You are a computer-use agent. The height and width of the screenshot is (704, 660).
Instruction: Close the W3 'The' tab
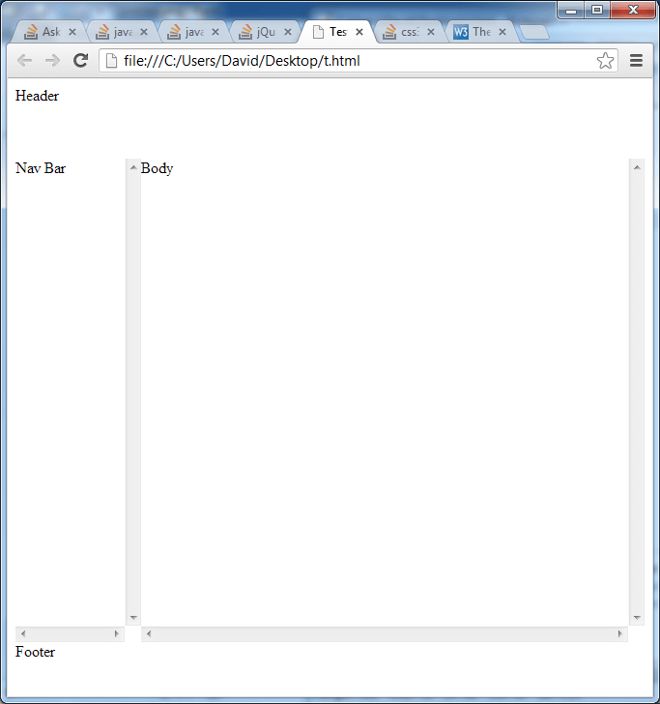tap(502, 32)
